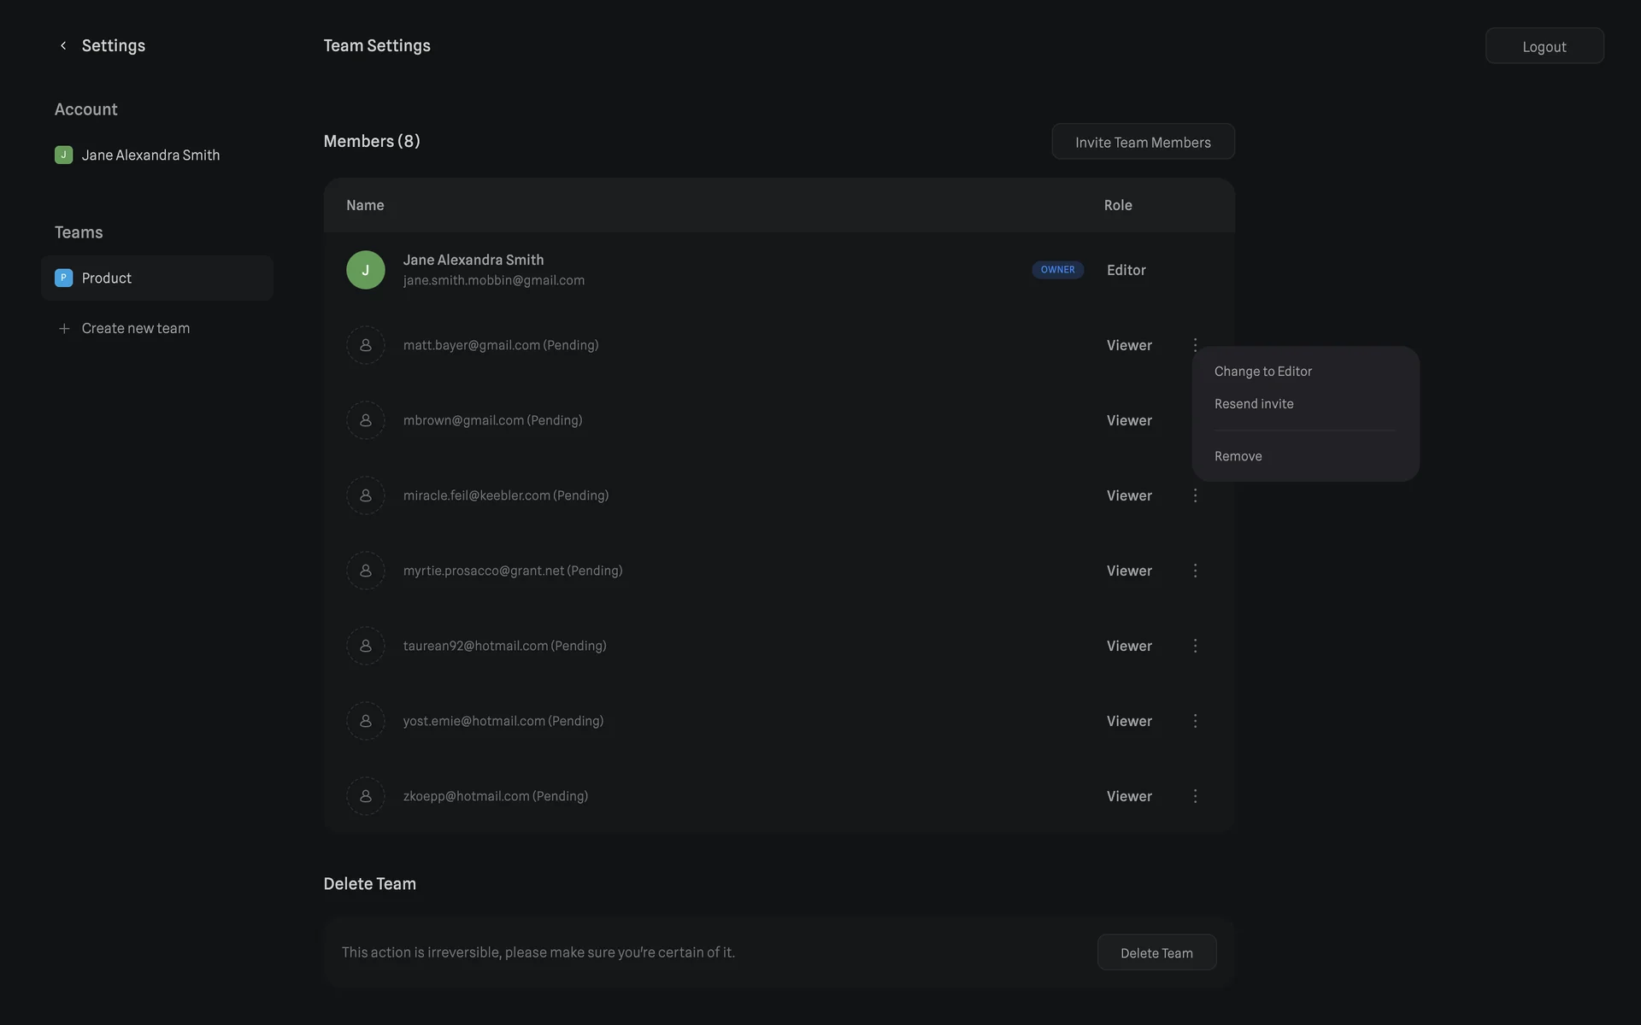Open three-dot menu for yost.emie@hotmail.com
1641x1025 pixels.
pyautogui.click(x=1195, y=721)
